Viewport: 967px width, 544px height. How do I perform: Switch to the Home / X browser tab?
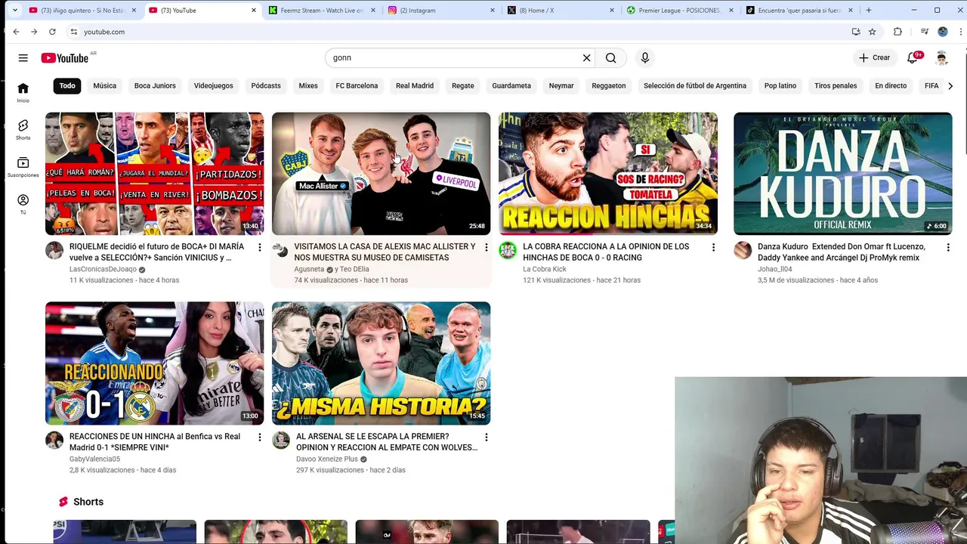[561, 11]
